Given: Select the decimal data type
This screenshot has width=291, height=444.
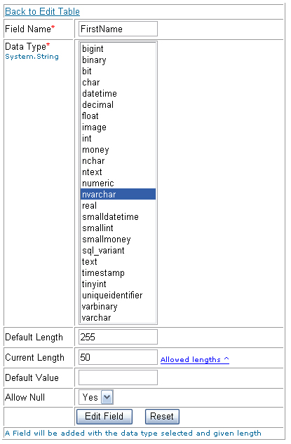Looking at the screenshot, I should [118, 105].
